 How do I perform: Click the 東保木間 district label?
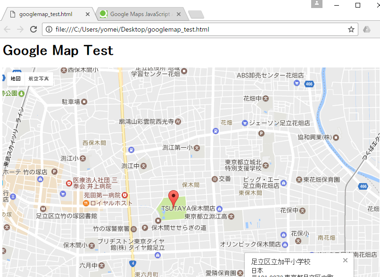pyautogui.click(x=250, y=193)
